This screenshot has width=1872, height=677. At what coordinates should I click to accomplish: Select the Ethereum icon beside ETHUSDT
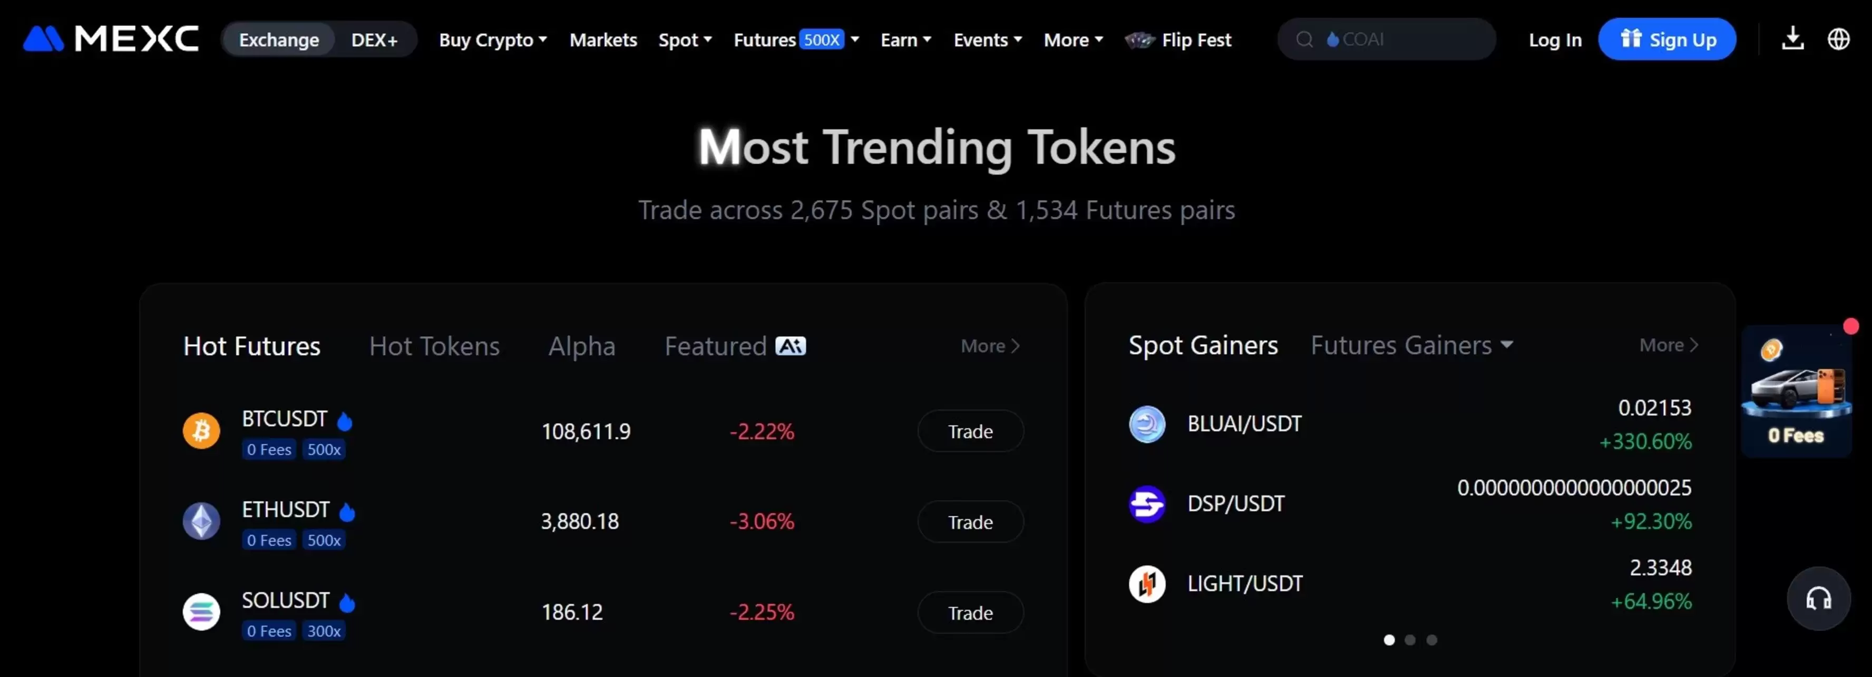coord(201,521)
